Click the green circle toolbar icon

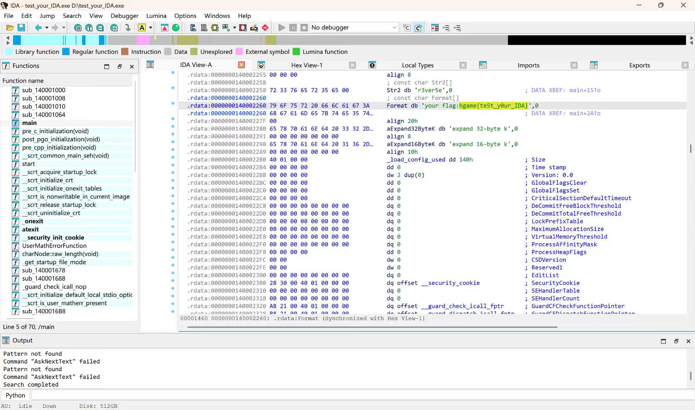176,28
